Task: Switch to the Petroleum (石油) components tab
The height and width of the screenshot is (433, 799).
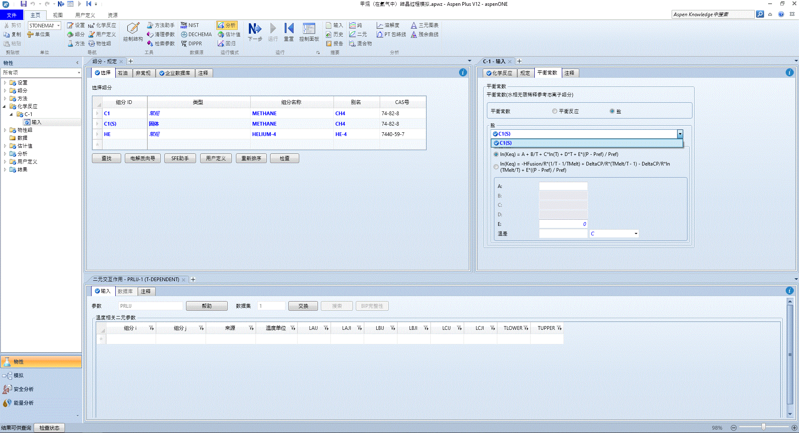Action: (123, 73)
